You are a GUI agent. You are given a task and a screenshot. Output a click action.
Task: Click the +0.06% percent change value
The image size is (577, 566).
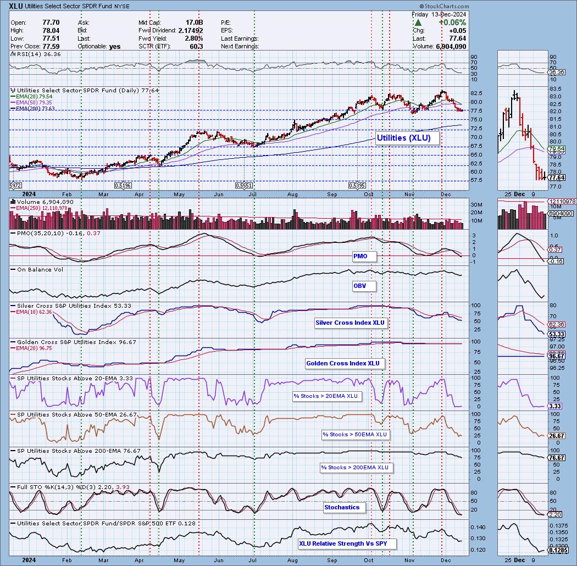(452, 23)
